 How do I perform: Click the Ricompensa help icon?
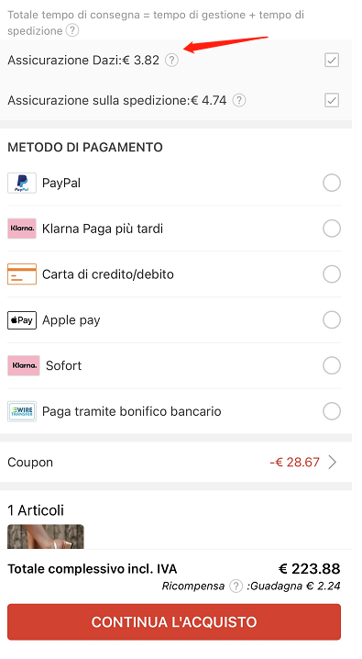pos(236,586)
